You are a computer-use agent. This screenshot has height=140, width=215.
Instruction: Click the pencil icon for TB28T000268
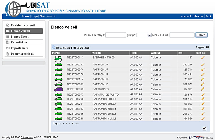[203, 99]
